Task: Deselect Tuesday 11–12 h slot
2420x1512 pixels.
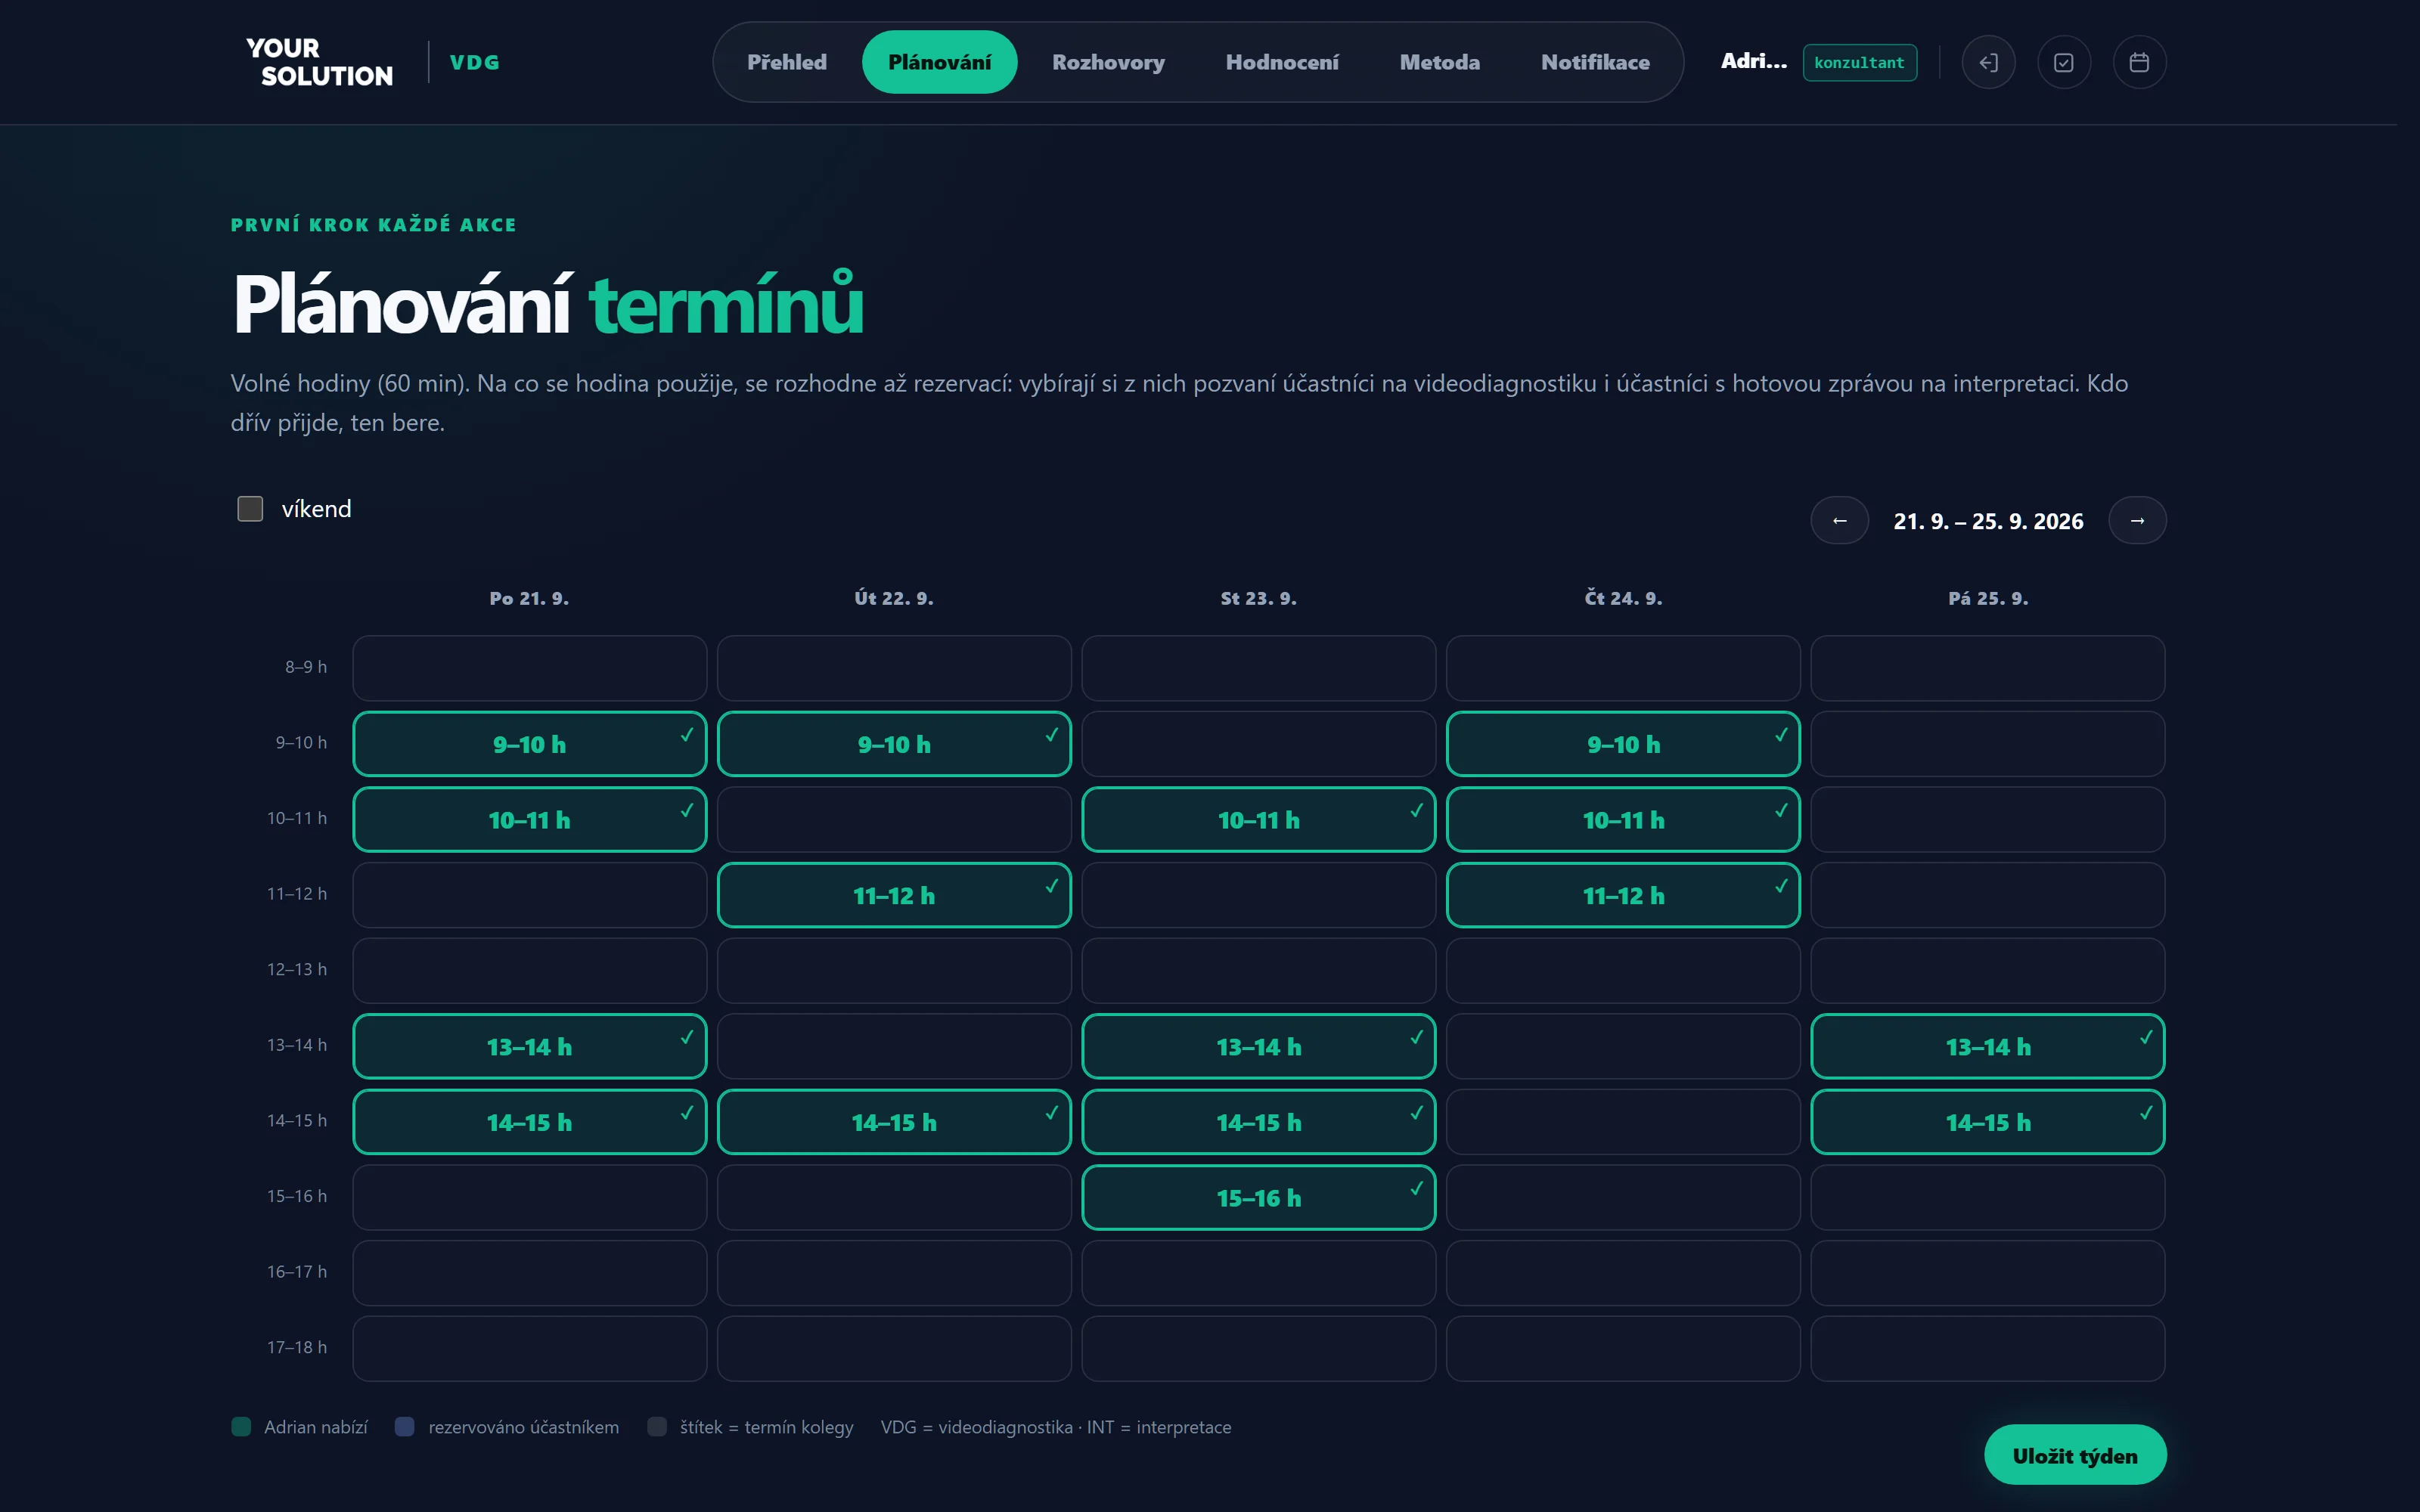Action: click(x=894, y=895)
